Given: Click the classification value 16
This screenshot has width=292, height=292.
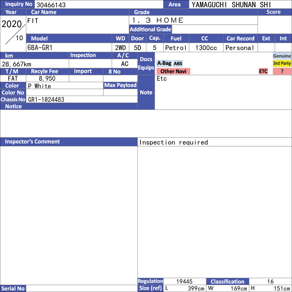Looking at the screenshot, I should point(270,281).
